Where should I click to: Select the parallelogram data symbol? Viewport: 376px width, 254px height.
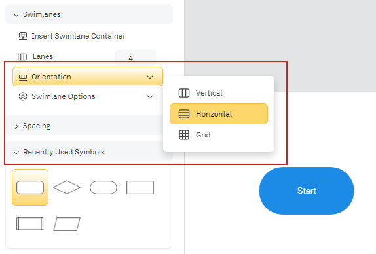point(67,224)
